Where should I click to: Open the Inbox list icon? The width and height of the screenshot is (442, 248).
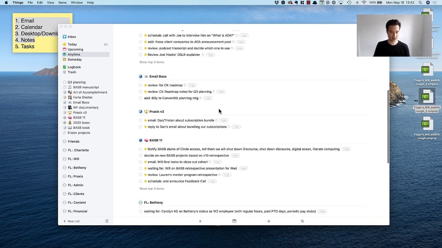click(65, 37)
